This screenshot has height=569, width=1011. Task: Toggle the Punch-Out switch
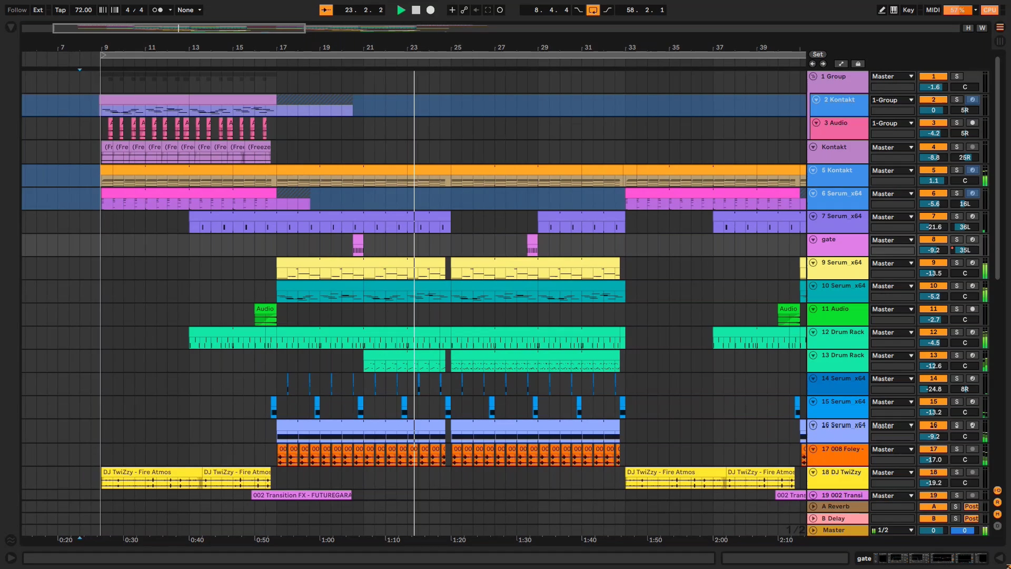pyautogui.click(x=608, y=10)
